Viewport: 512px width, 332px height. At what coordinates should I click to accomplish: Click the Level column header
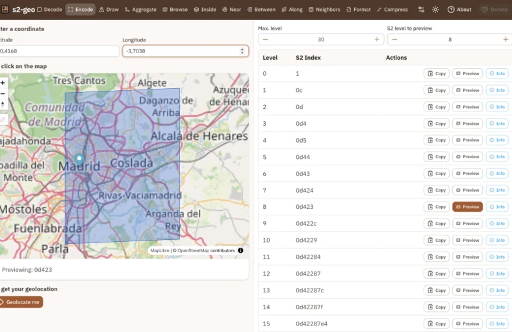pos(270,58)
